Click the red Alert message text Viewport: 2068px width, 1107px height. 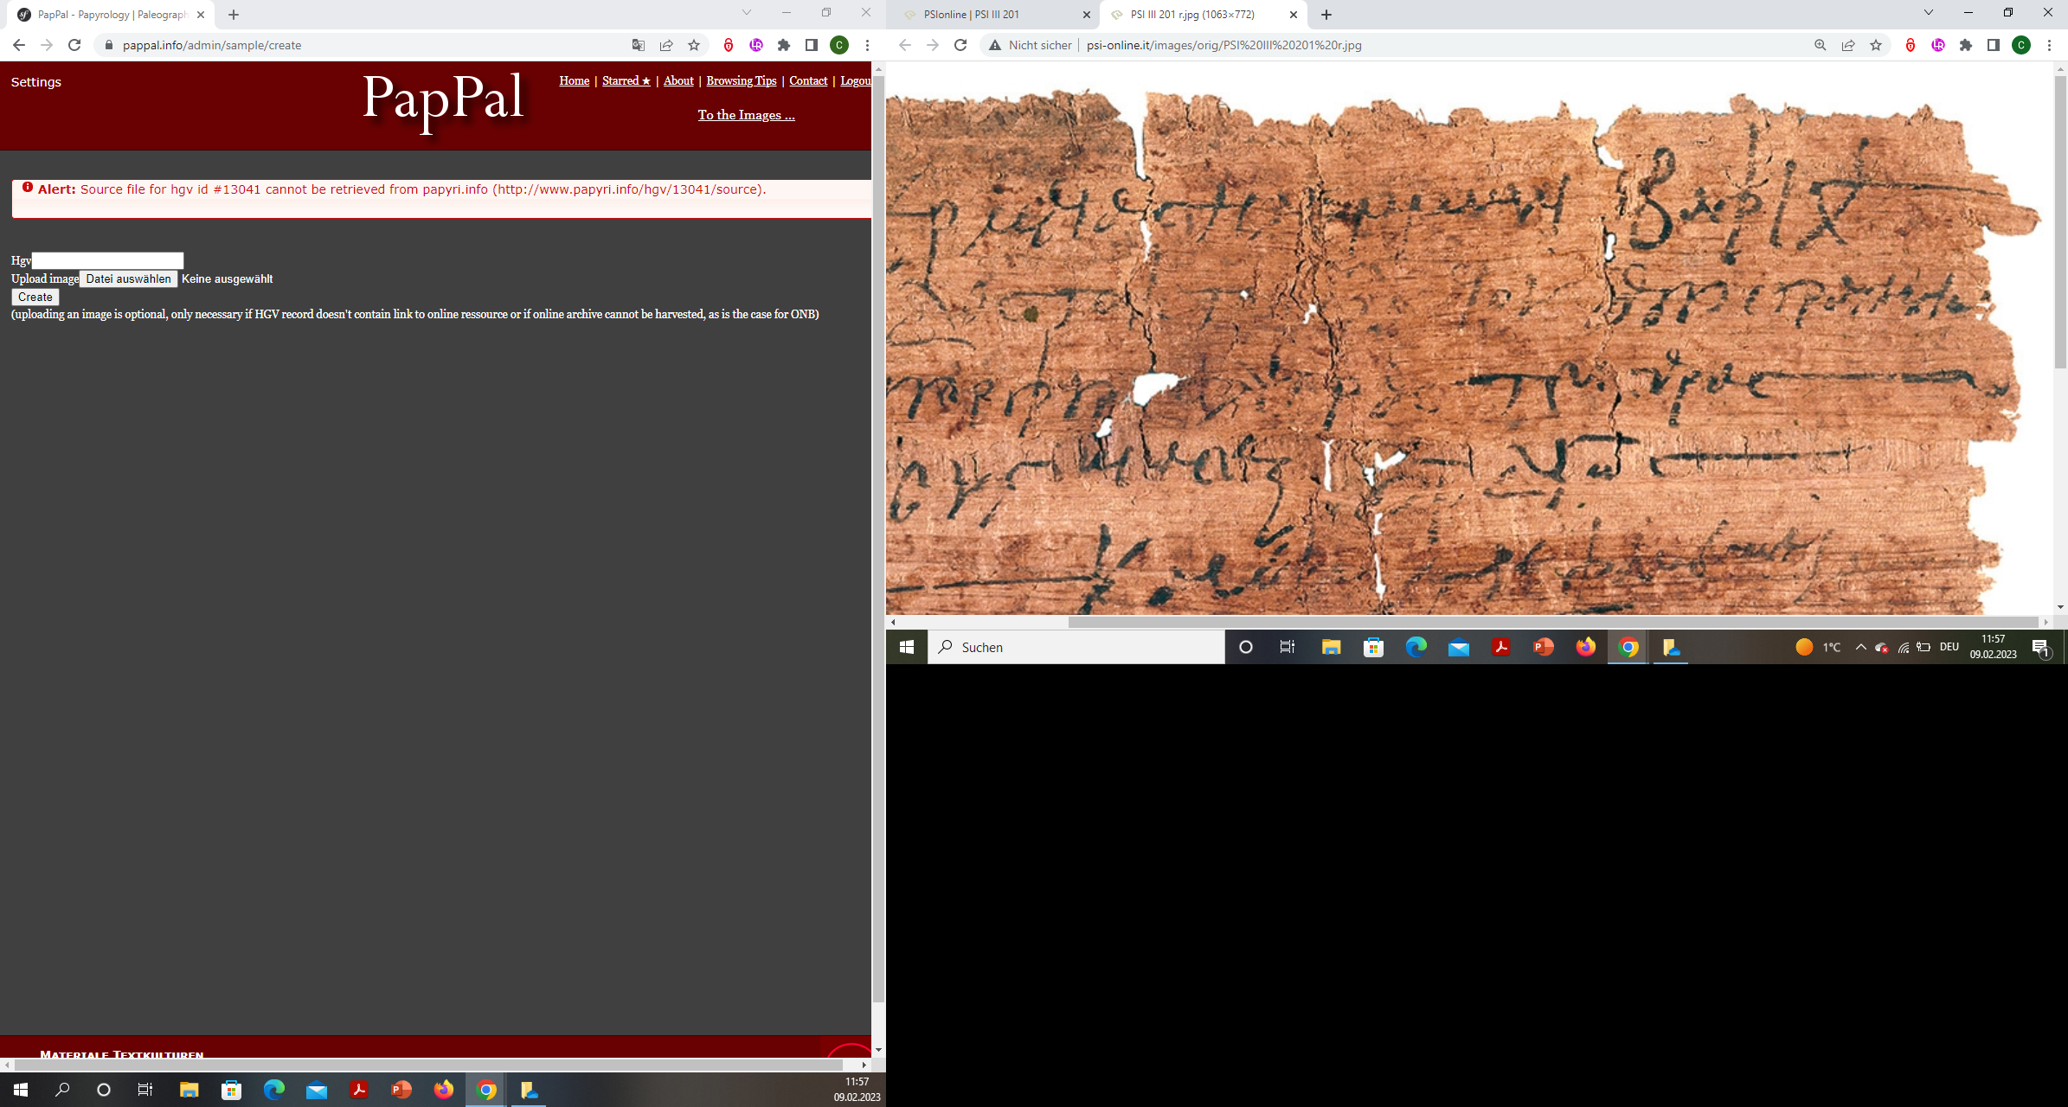point(401,189)
